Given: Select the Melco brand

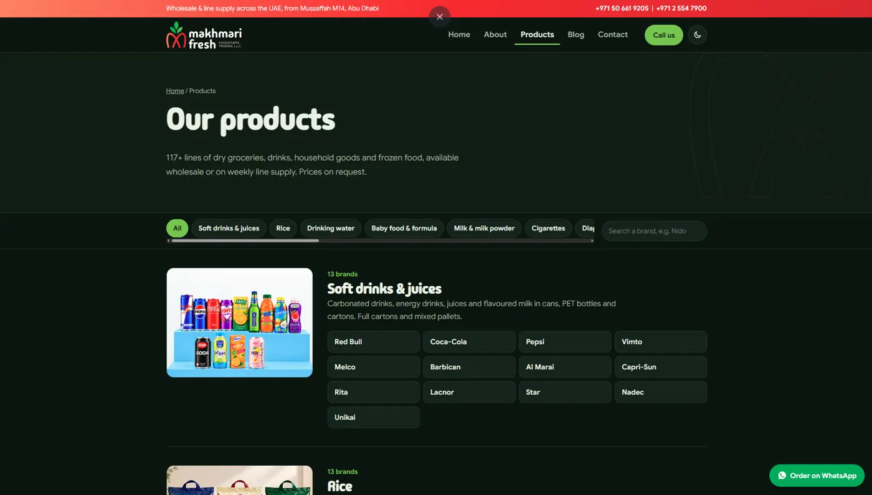Looking at the screenshot, I should (374, 367).
